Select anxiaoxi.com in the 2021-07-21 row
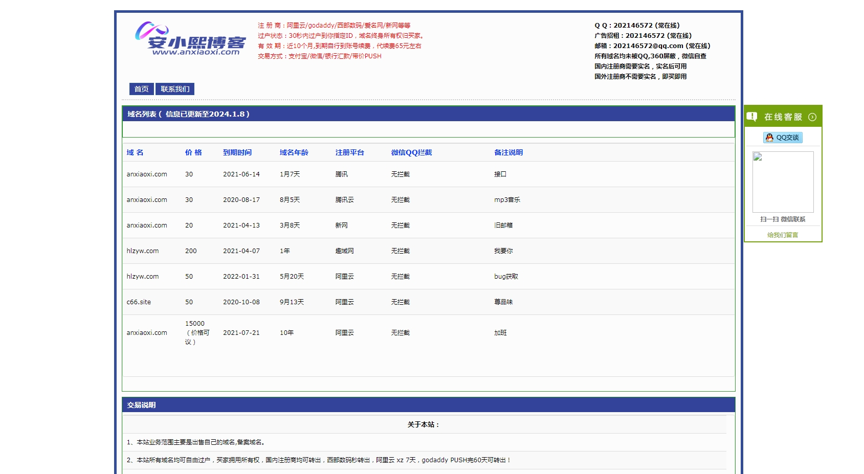Viewport: 864px width, 474px height. [x=147, y=333]
